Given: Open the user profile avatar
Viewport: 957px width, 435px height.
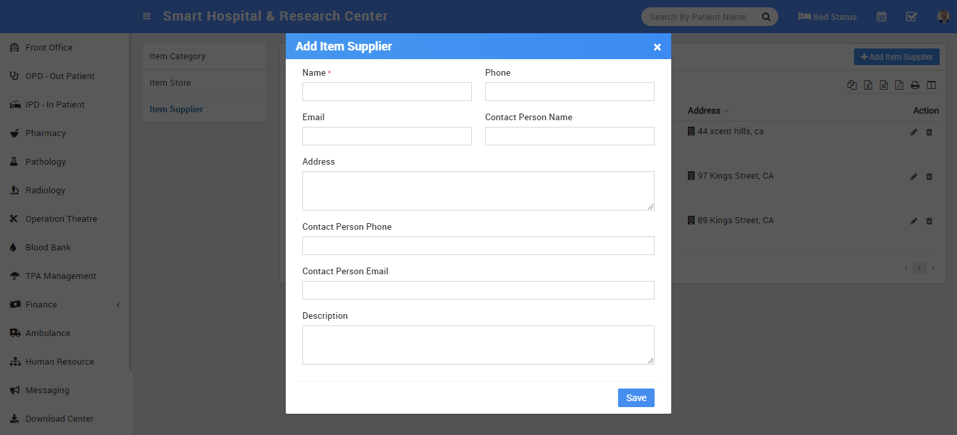Looking at the screenshot, I should (943, 17).
